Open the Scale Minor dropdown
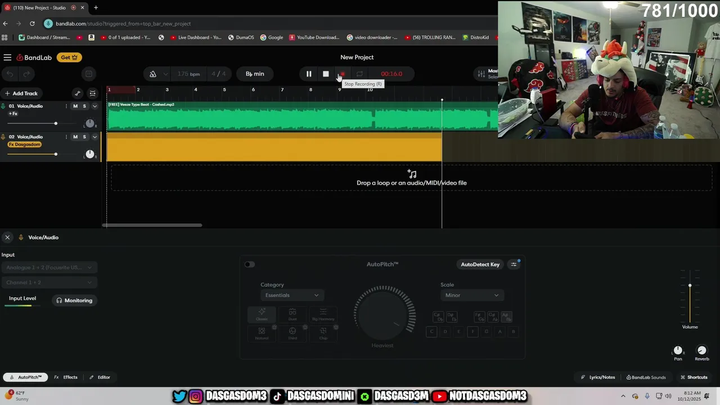Screen dimensions: 720x405 (471, 295)
